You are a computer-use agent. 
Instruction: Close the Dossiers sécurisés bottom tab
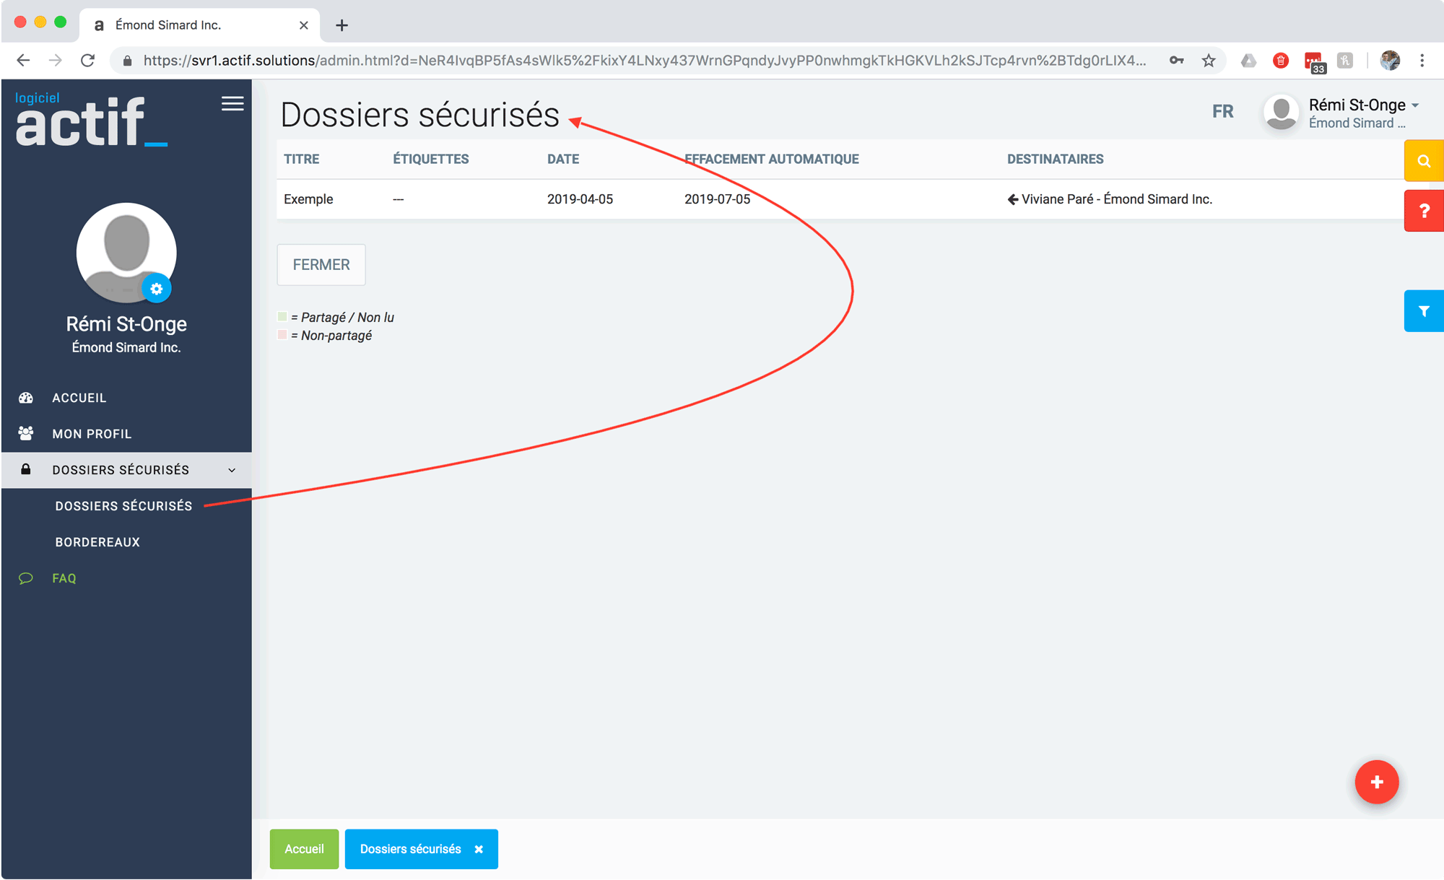479,850
